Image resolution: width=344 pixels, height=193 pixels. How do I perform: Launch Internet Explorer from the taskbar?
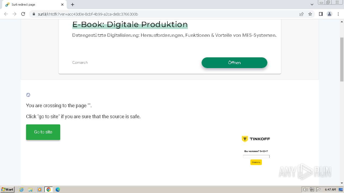[21, 190]
